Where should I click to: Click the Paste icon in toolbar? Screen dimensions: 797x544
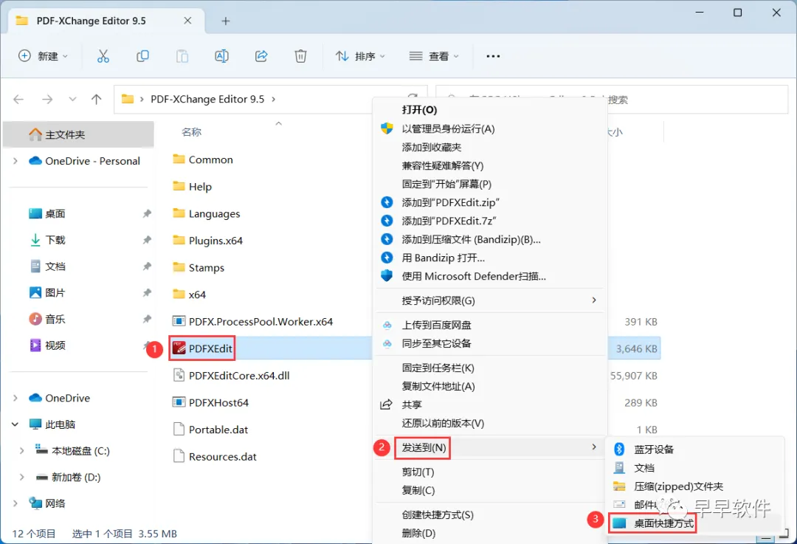pos(182,56)
